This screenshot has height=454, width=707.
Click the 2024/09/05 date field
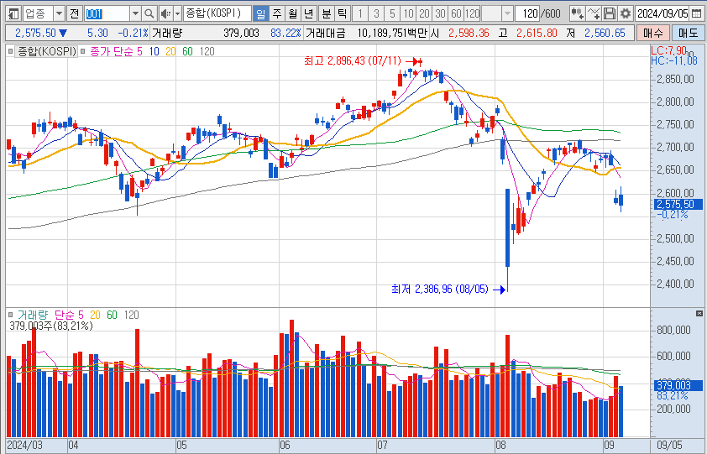(662, 14)
